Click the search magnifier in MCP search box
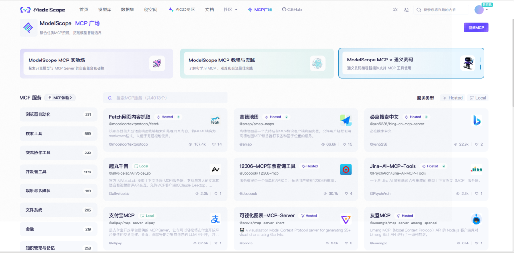The width and height of the screenshot is (514, 253). pyautogui.click(x=110, y=98)
